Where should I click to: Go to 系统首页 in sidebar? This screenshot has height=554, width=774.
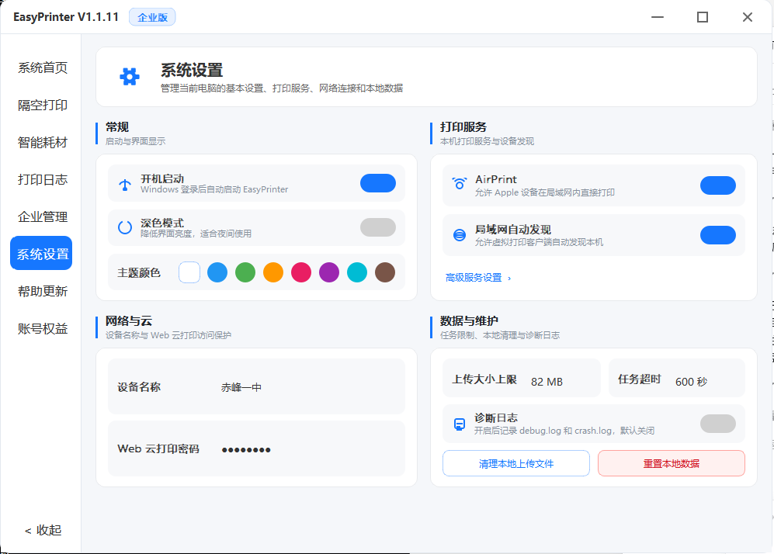(43, 68)
